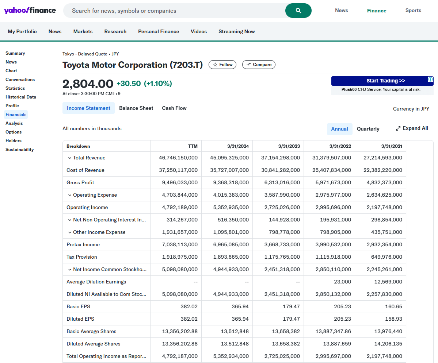
Task: Expand the Net Income Common Stockholders row
Action: pos(70,269)
